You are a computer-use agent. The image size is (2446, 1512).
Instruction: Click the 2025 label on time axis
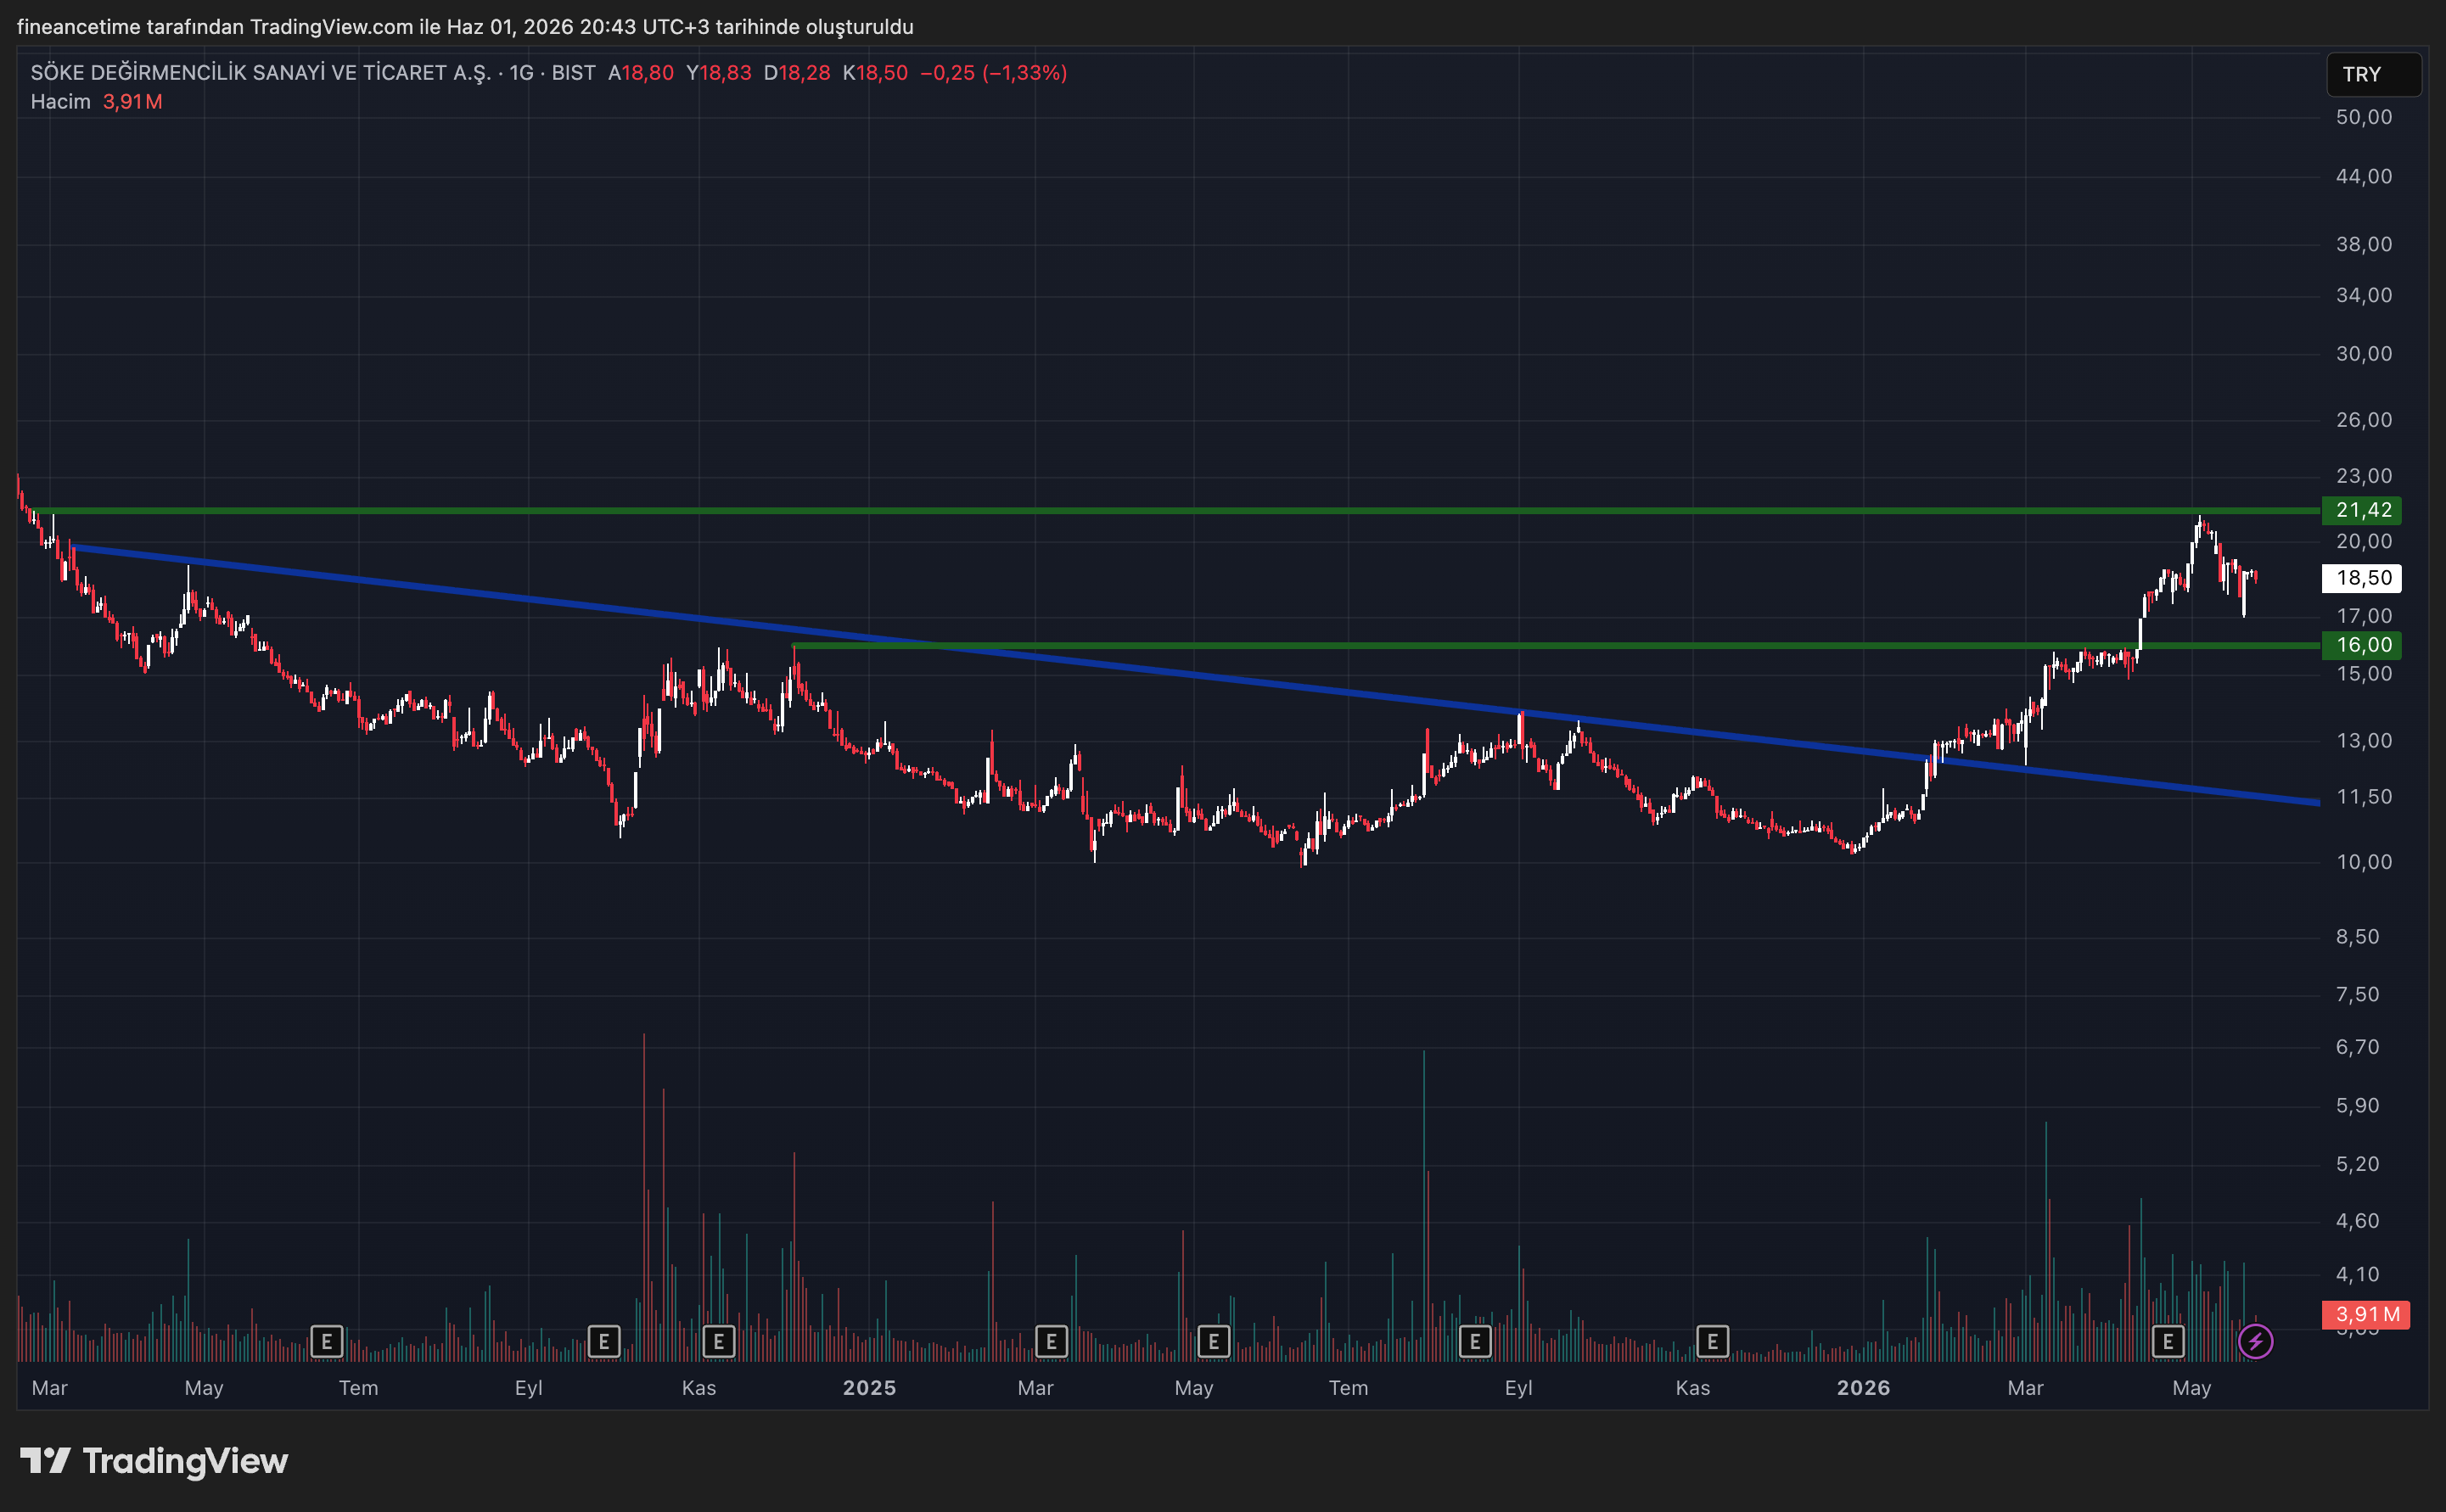[869, 1388]
